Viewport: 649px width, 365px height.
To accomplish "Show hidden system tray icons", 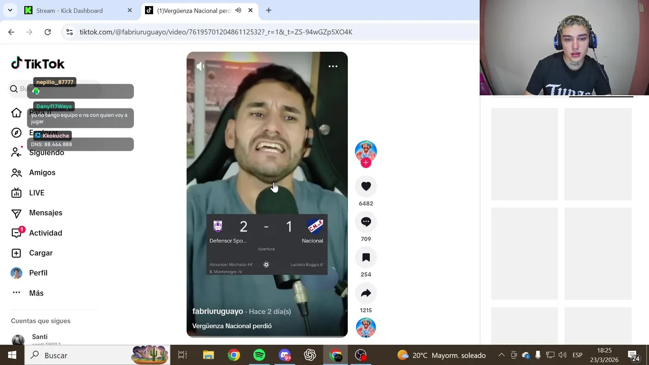I will [501, 355].
